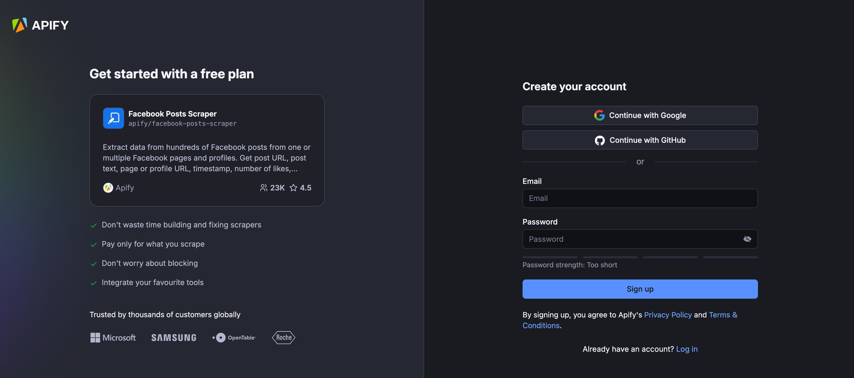The height and width of the screenshot is (378, 854).
Task: Click 'Integrate your favourite tools' text
Action: [152, 283]
